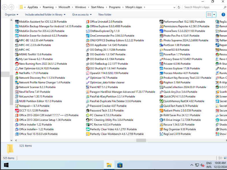Open the view options dropdown arrow
The width and height of the screenshot is (227, 170).
point(214,14)
